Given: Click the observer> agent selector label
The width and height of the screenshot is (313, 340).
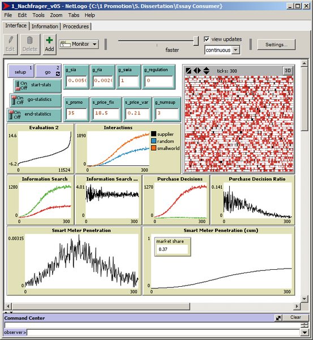Looking at the screenshot, I should 15,332.
